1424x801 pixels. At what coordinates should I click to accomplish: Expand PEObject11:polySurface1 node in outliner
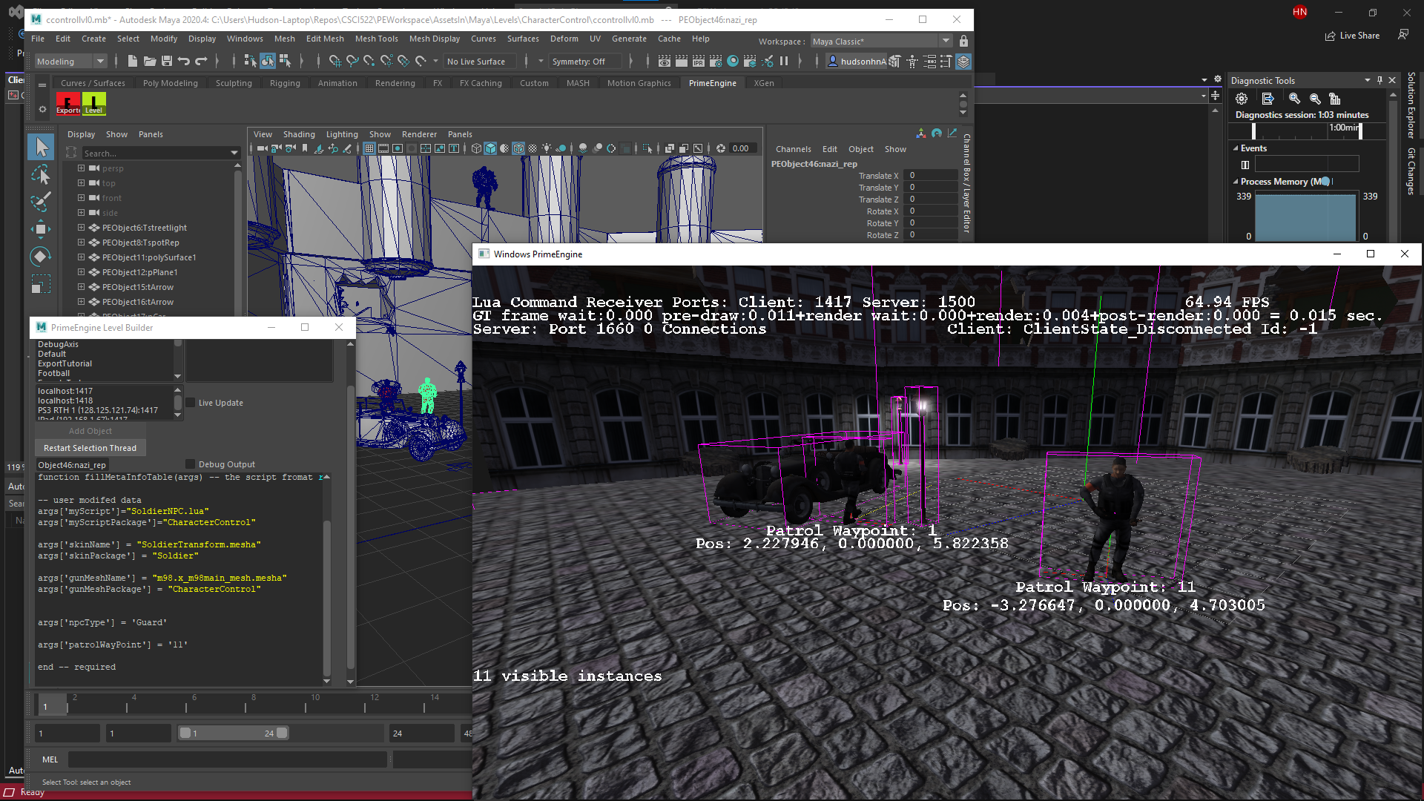click(x=81, y=257)
